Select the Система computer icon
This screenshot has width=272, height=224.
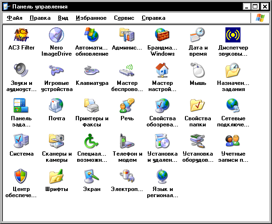21,141
